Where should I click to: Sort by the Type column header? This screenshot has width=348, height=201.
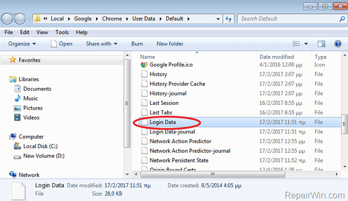coord(320,57)
